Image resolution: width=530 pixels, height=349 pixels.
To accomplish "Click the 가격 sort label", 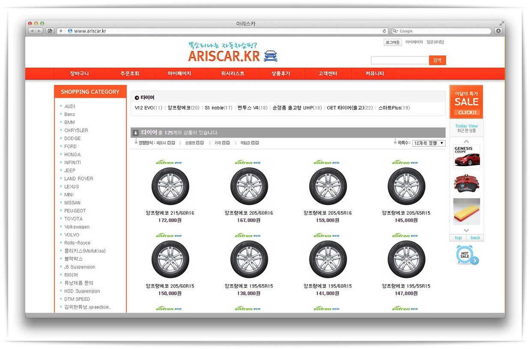I will [x=217, y=143].
